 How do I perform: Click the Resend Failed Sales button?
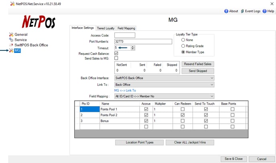tap(197, 64)
